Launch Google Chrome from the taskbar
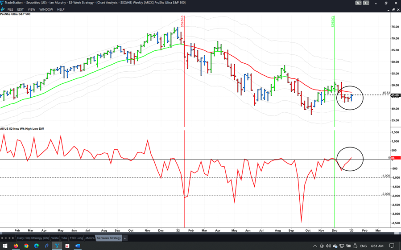Viewport: 401px width, 250px height. pyautogui.click(x=26, y=246)
